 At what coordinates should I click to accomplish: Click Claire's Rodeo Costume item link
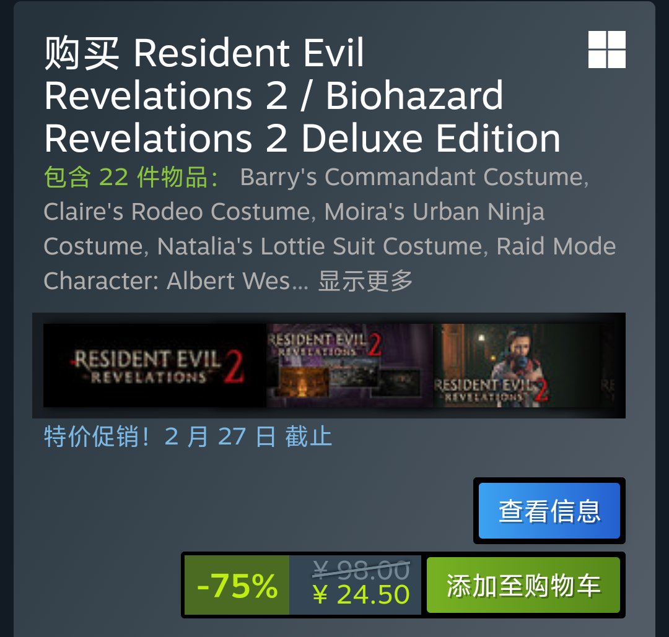(x=180, y=212)
